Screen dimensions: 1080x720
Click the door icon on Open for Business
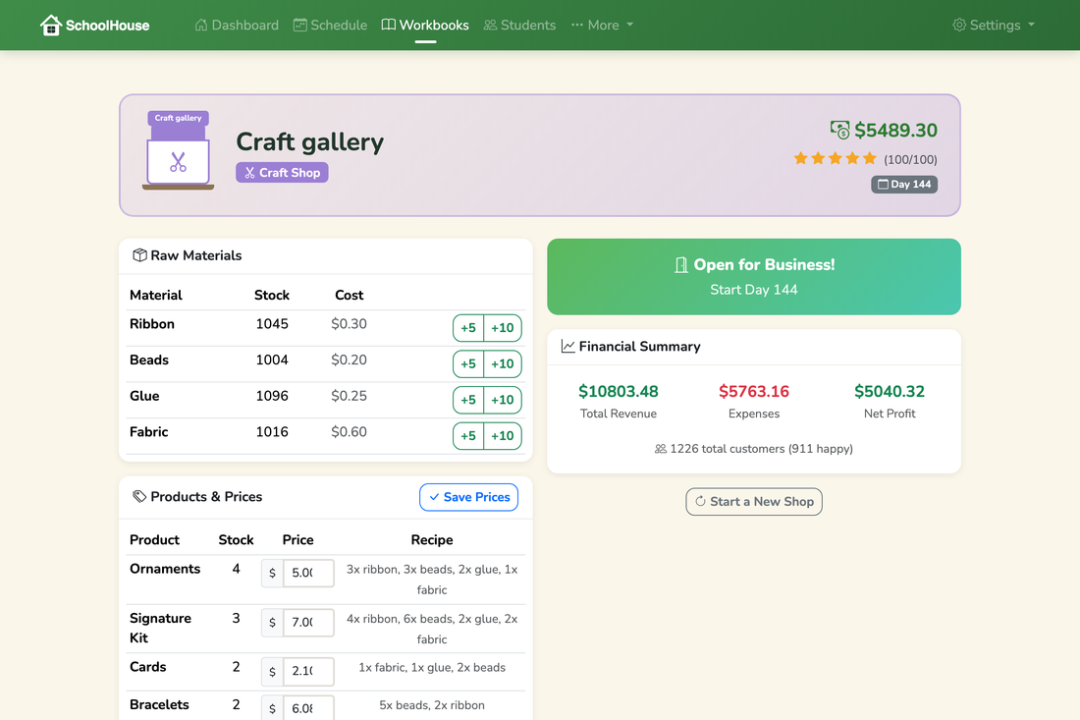coord(680,264)
